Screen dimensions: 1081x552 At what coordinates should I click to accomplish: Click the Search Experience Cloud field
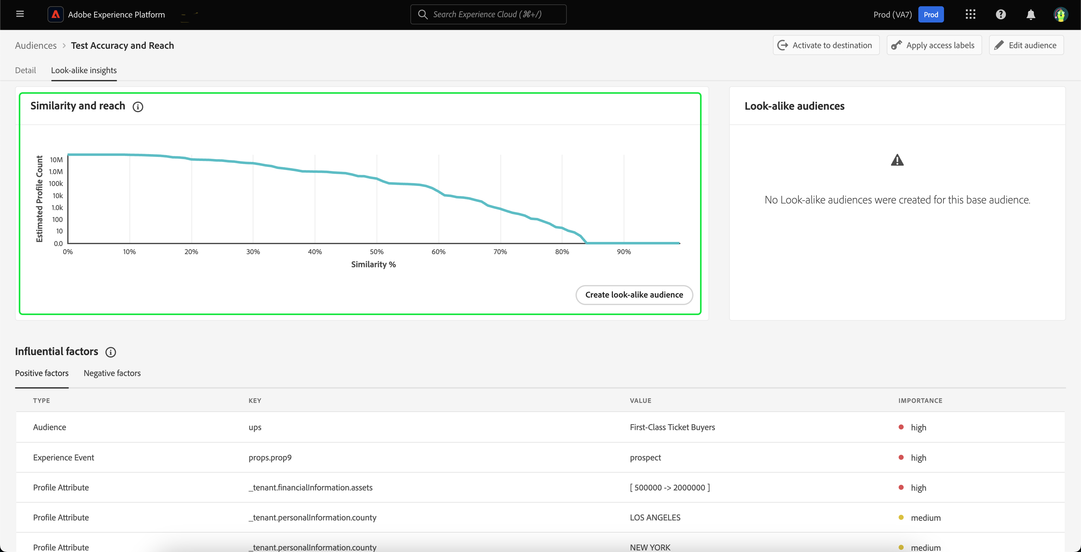pyautogui.click(x=488, y=15)
